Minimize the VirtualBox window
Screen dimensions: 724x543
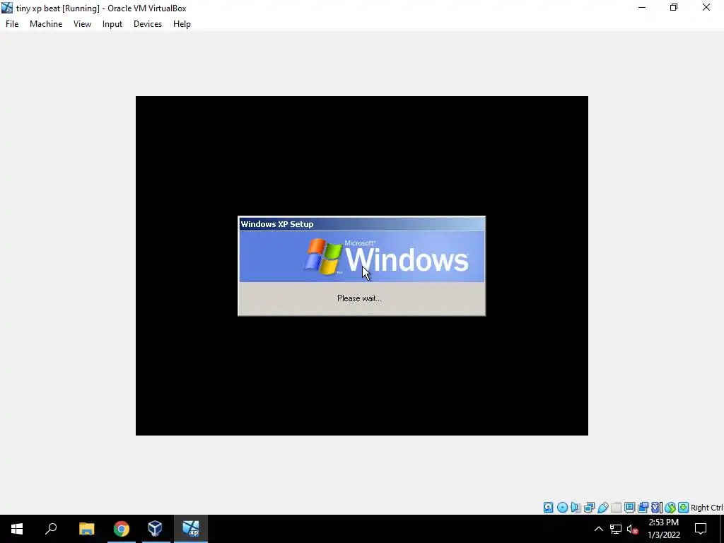(642, 7)
